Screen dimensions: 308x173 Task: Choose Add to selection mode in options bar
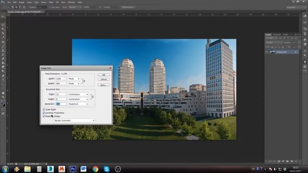16,7
